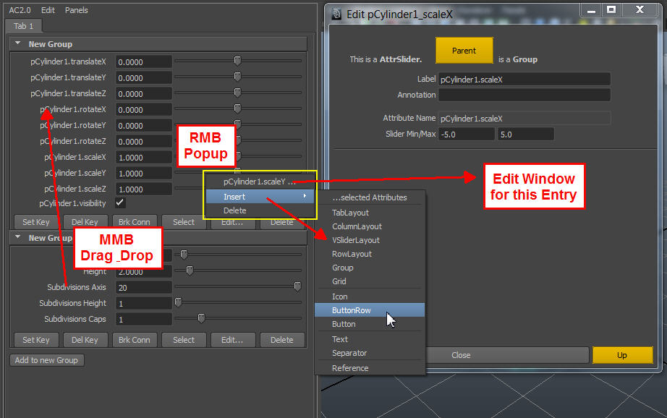
Task: Toggle the pCylinder1.visibility checkbox
Action: pyautogui.click(x=120, y=203)
